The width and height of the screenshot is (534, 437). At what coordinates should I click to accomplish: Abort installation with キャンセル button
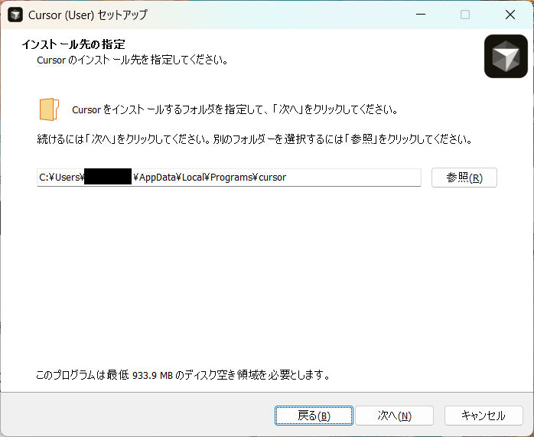click(x=483, y=416)
